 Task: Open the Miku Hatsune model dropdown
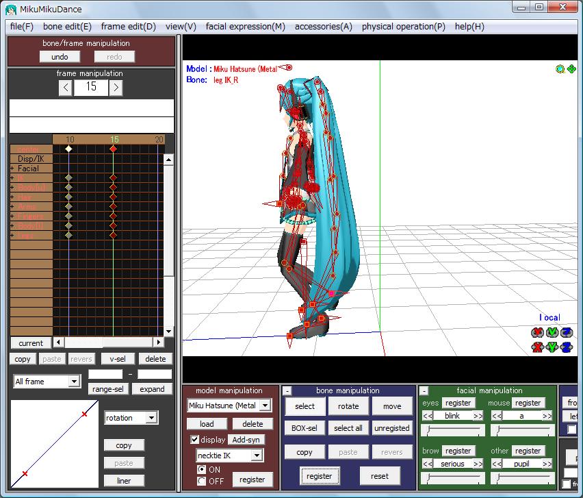265,406
